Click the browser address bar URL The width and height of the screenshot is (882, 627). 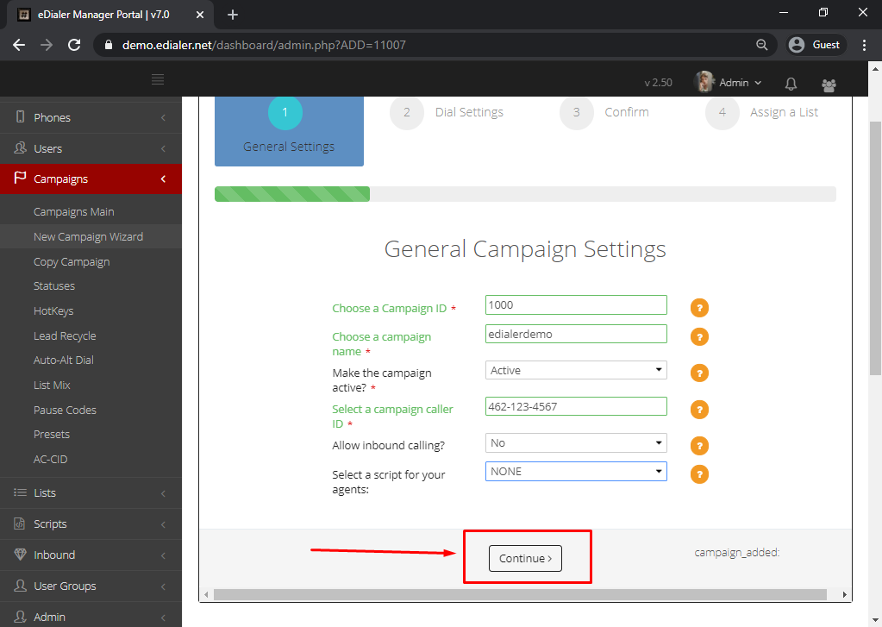(264, 45)
